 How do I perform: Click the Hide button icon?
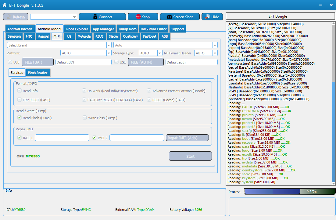[x=207, y=17]
